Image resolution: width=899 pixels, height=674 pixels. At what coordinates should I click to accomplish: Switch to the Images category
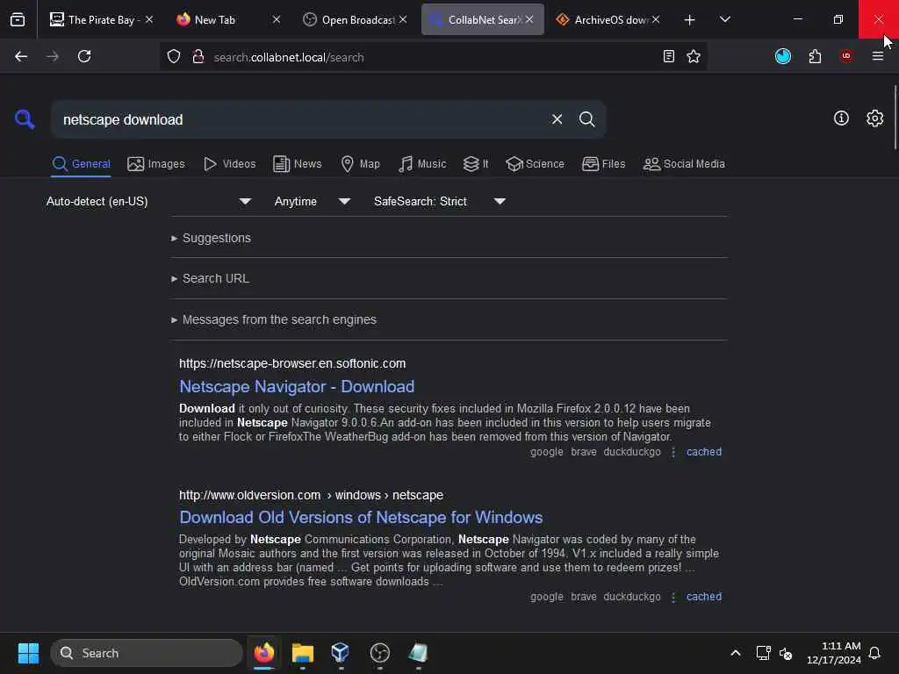[x=156, y=164]
